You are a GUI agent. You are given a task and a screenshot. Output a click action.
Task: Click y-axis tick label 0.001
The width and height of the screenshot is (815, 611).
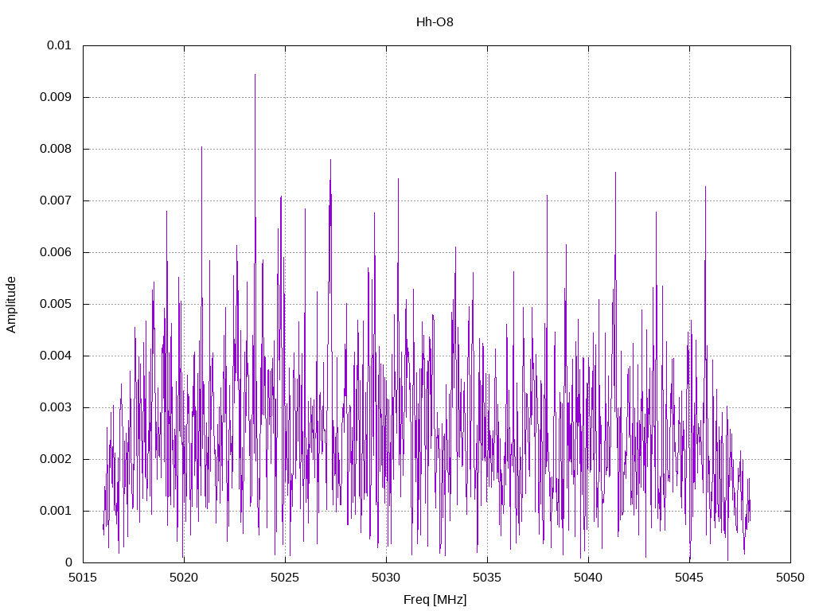(56, 511)
